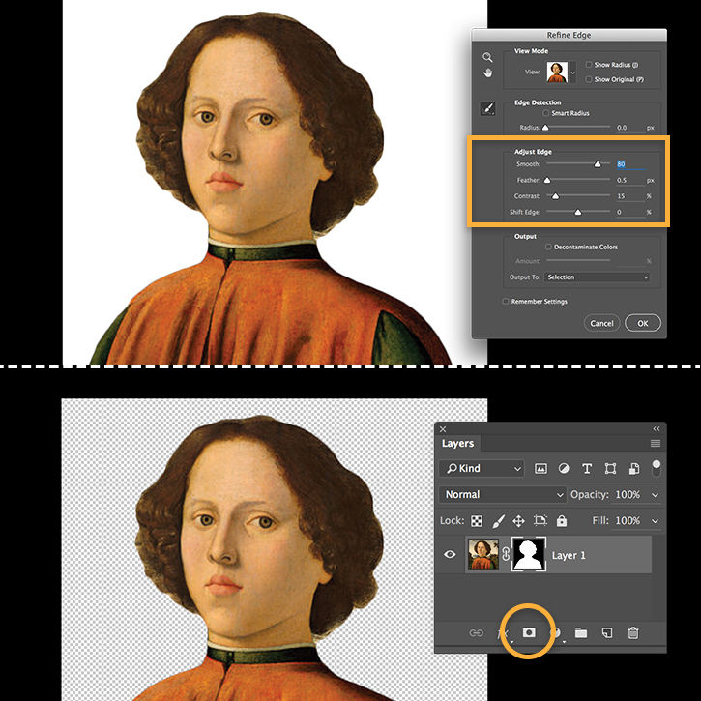Toggle the layer filtering switch
The height and width of the screenshot is (701, 701).
point(656,468)
